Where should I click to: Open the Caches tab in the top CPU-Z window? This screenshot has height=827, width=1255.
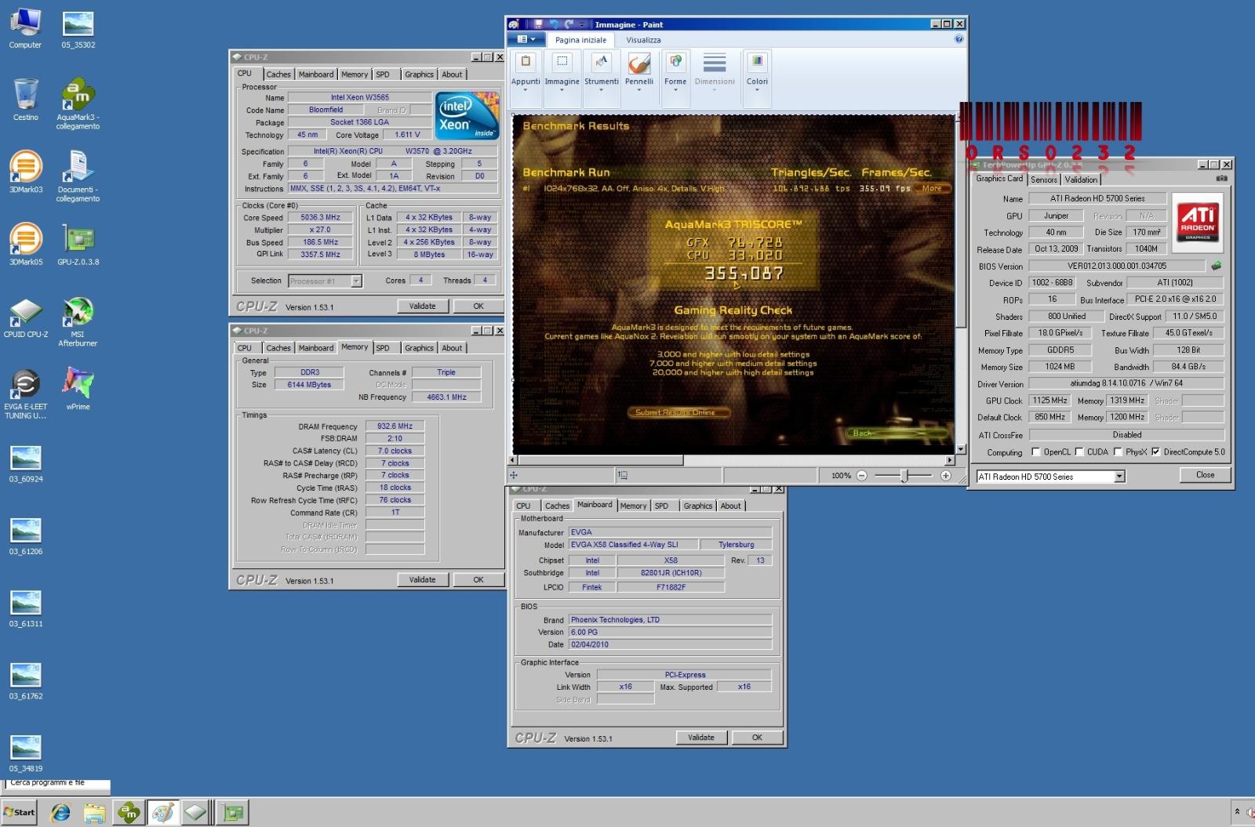[278, 74]
